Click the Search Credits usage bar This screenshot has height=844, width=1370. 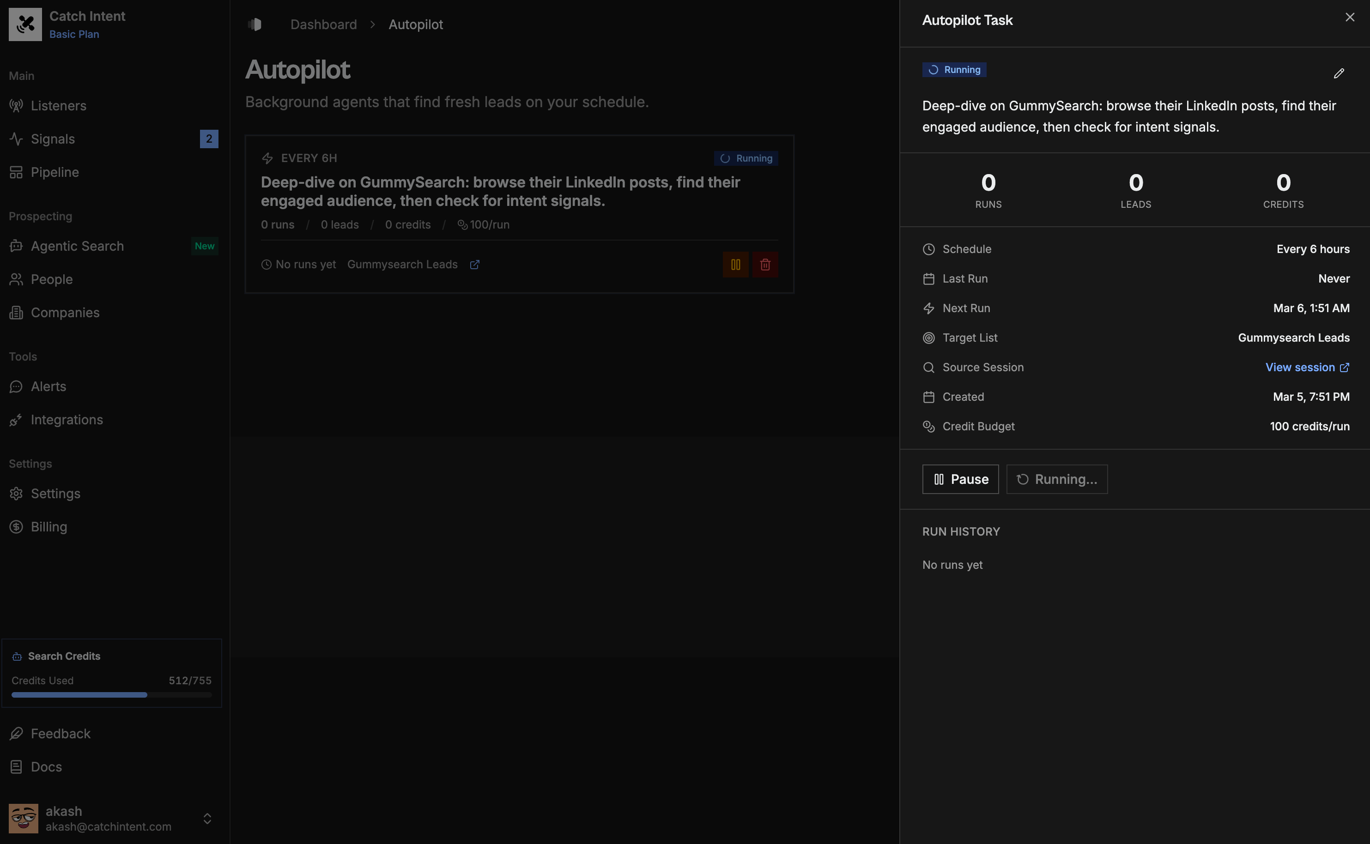tap(111, 695)
